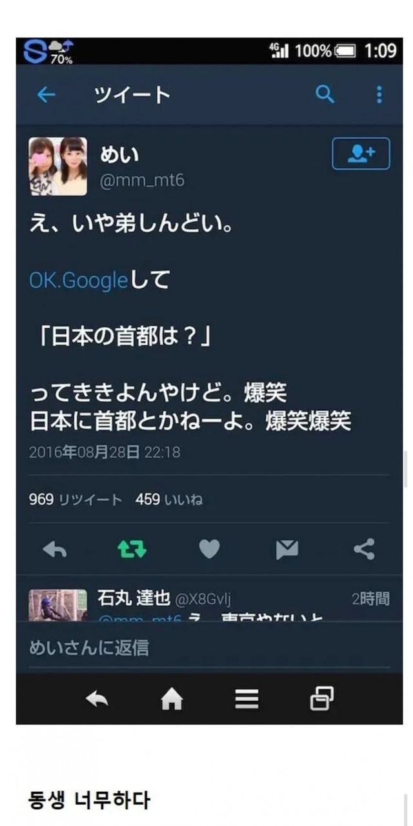Click the OK.Google link in tweet
Viewport: 413px width, 826px height.
click(78, 281)
